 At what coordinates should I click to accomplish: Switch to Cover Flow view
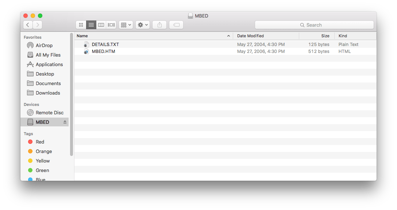[111, 25]
